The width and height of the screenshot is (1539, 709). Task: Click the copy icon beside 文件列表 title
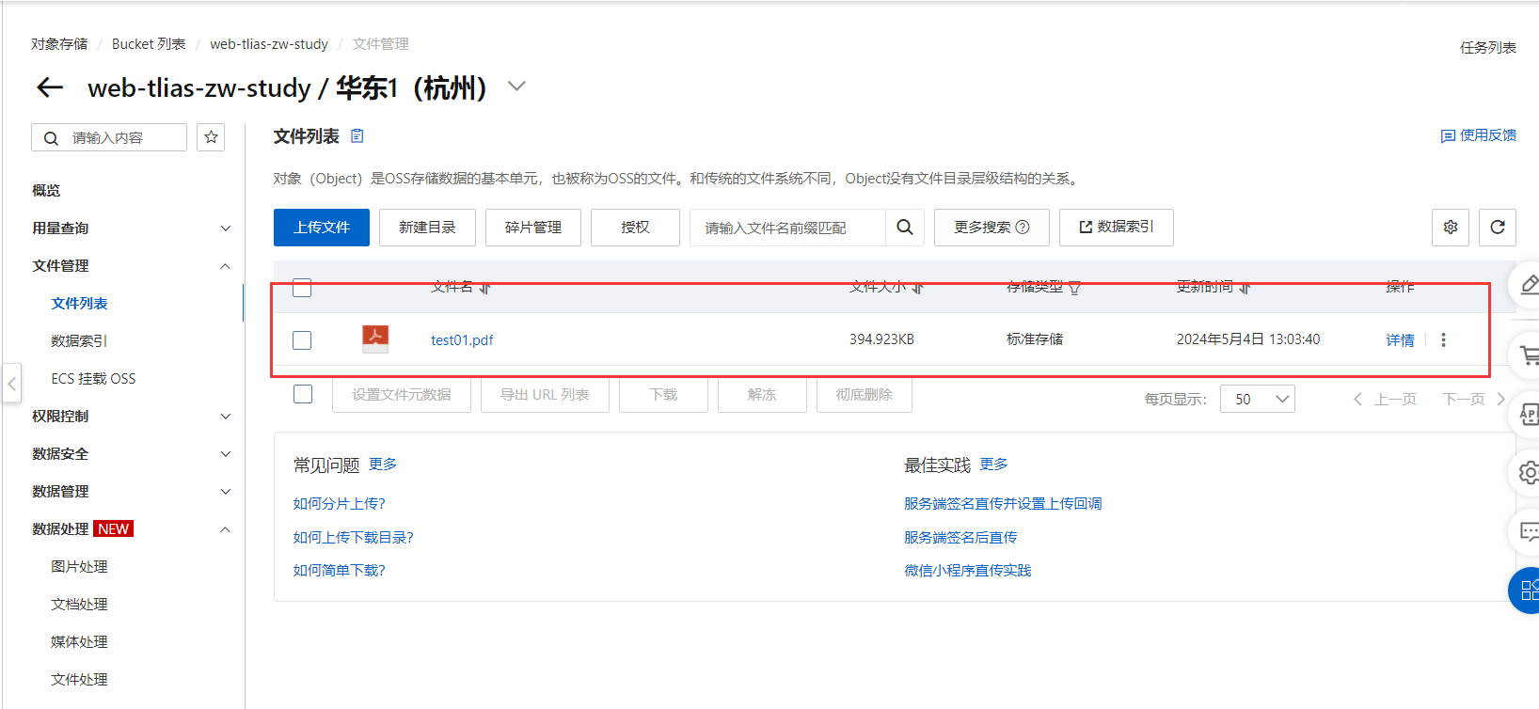point(357,136)
